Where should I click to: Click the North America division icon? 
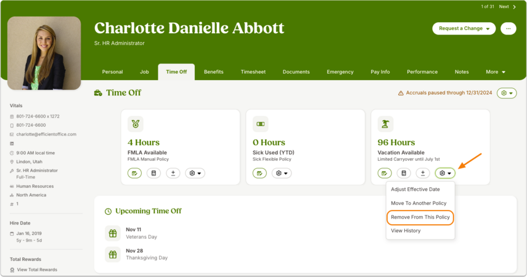tap(12, 195)
